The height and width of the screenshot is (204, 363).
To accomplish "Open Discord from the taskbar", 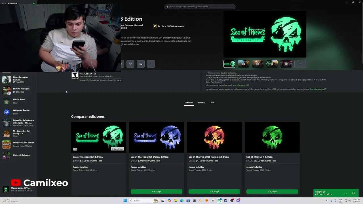I will click(x=238, y=201).
